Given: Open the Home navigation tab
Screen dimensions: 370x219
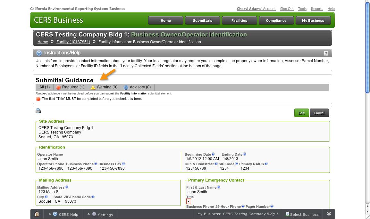Looking at the screenshot, I should 166,20.
